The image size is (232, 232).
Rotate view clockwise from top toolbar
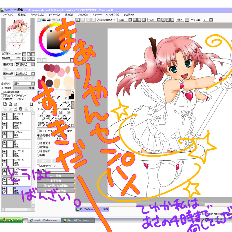coord(168,20)
